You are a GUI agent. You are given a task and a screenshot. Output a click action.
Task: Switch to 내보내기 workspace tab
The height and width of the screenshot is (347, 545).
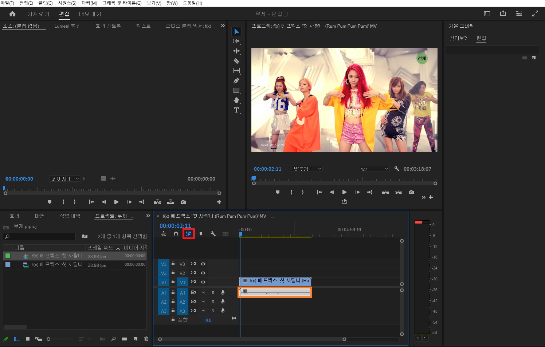click(x=90, y=14)
